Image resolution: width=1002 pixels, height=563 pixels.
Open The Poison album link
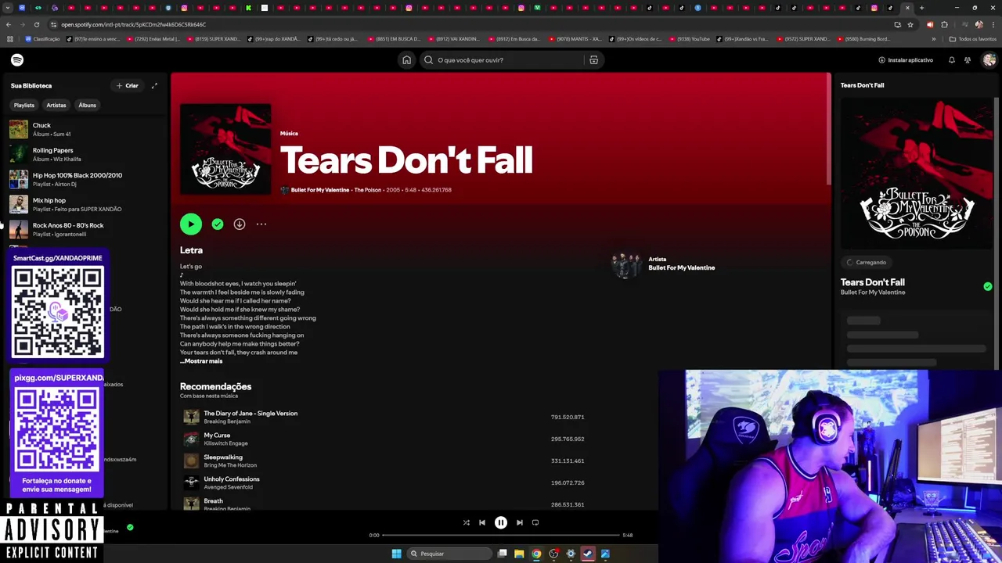367,190
